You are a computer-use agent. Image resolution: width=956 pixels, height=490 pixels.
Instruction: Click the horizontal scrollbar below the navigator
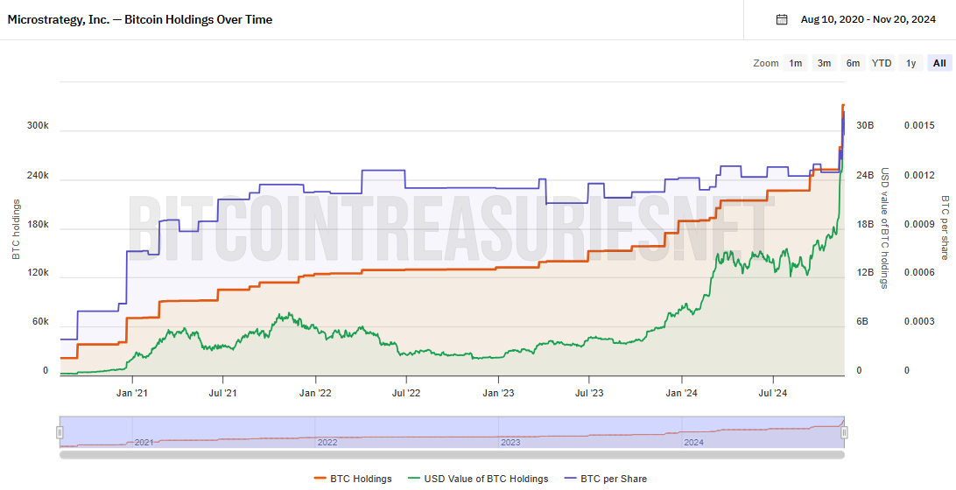coord(452,453)
